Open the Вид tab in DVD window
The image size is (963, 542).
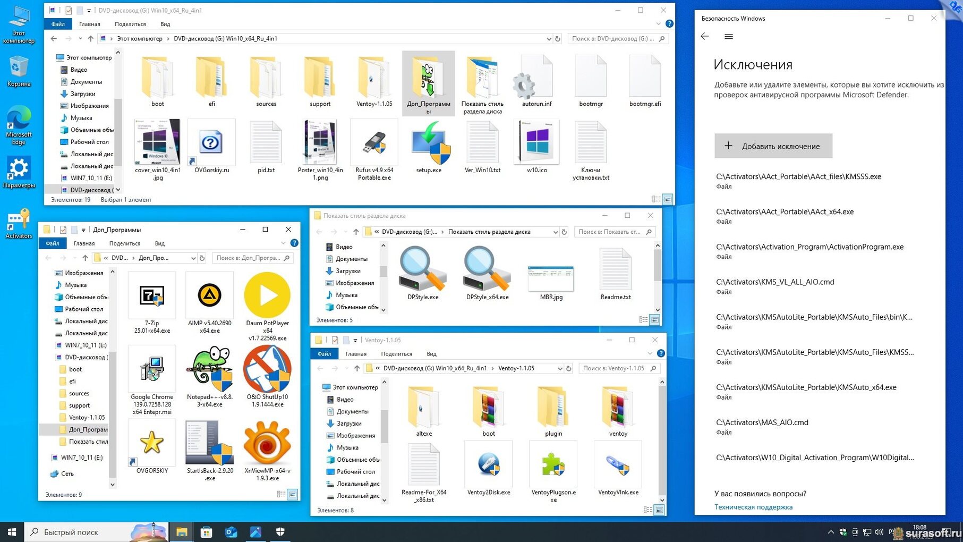165,24
